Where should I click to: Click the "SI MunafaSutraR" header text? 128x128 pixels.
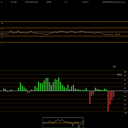[31, 2]
